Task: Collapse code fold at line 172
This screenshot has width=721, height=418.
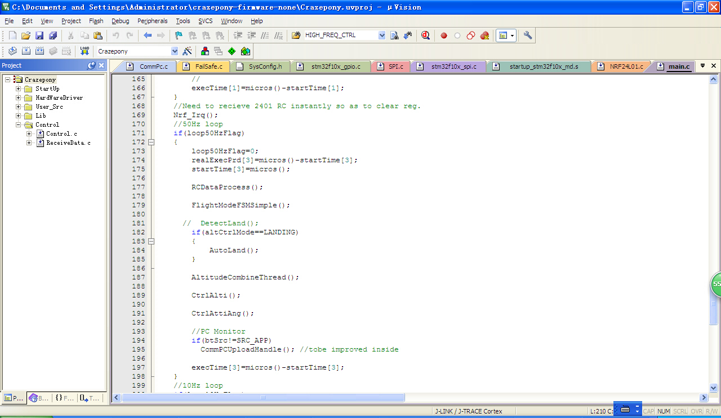Action: click(x=151, y=142)
